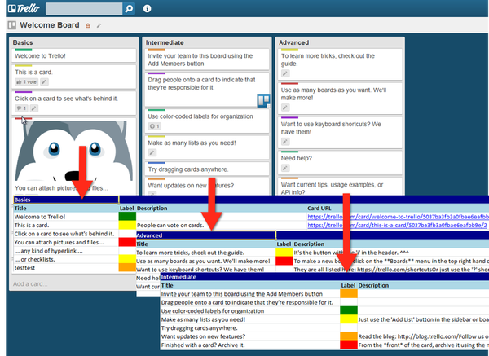Screen dimensions: 489x356
Task: Select the '... any kind of hyperlink ...' cell
Action: pyautogui.click(x=66, y=251)
